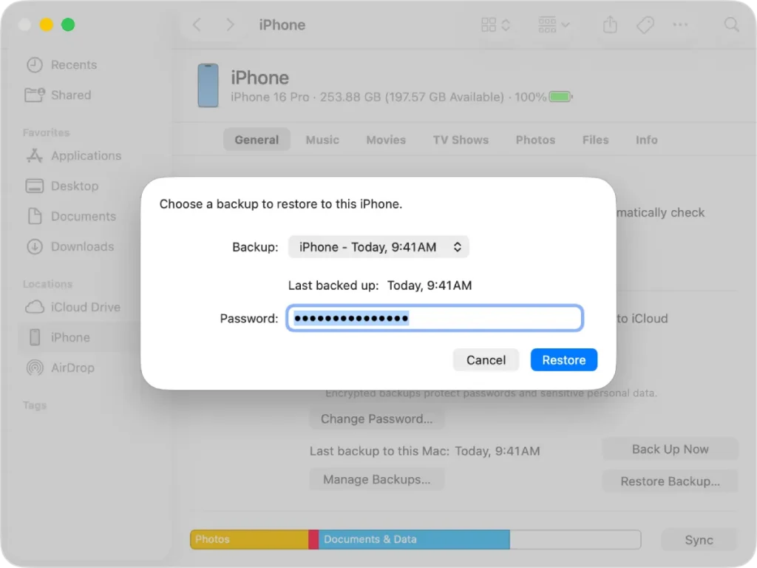
Task: Open the Downloads folder in the sidebar
Action: coord(81,246)
